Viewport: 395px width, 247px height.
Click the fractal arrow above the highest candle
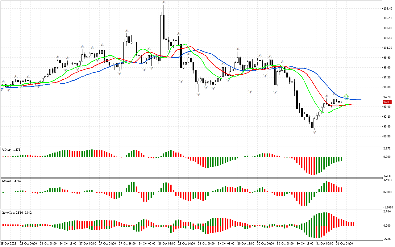click(164, 2)
